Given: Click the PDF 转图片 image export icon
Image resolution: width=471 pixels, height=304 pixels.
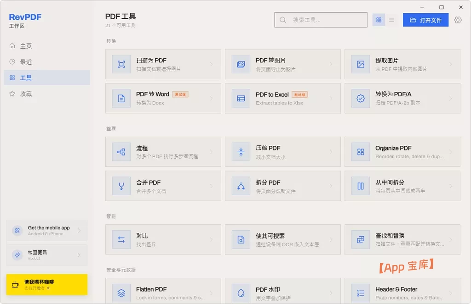Looking at the screenshot, I should point(241,64).
